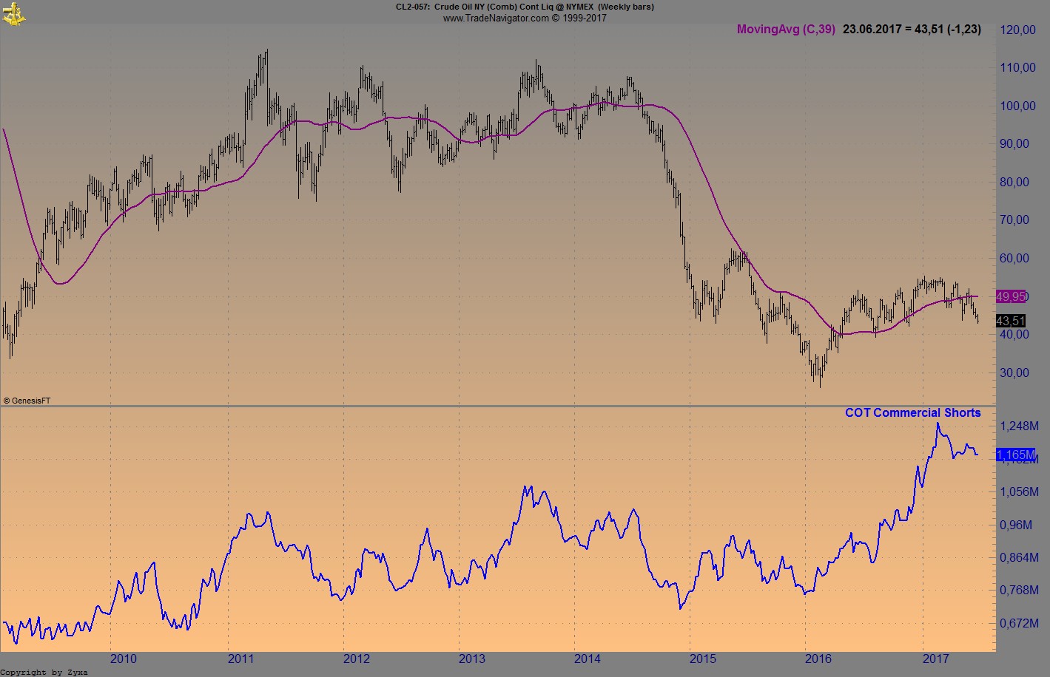
Task: Click the GenesisFT copyright label
Action: click(27, 398)
